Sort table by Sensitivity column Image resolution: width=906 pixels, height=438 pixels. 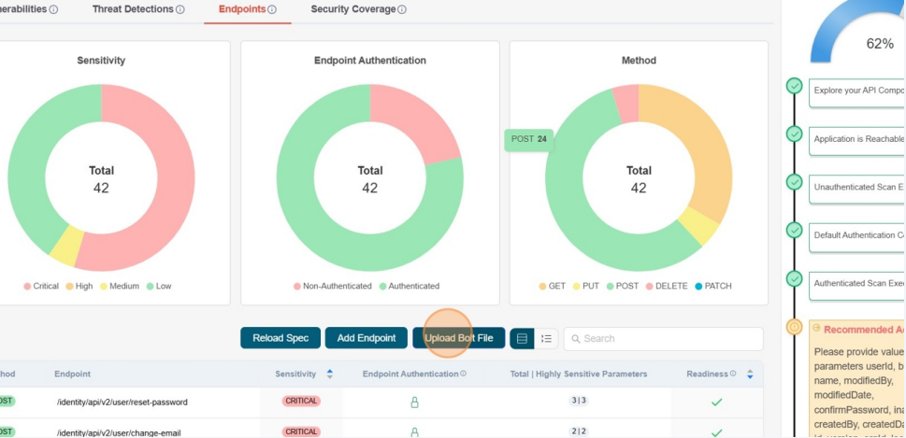tap(329, 374)
